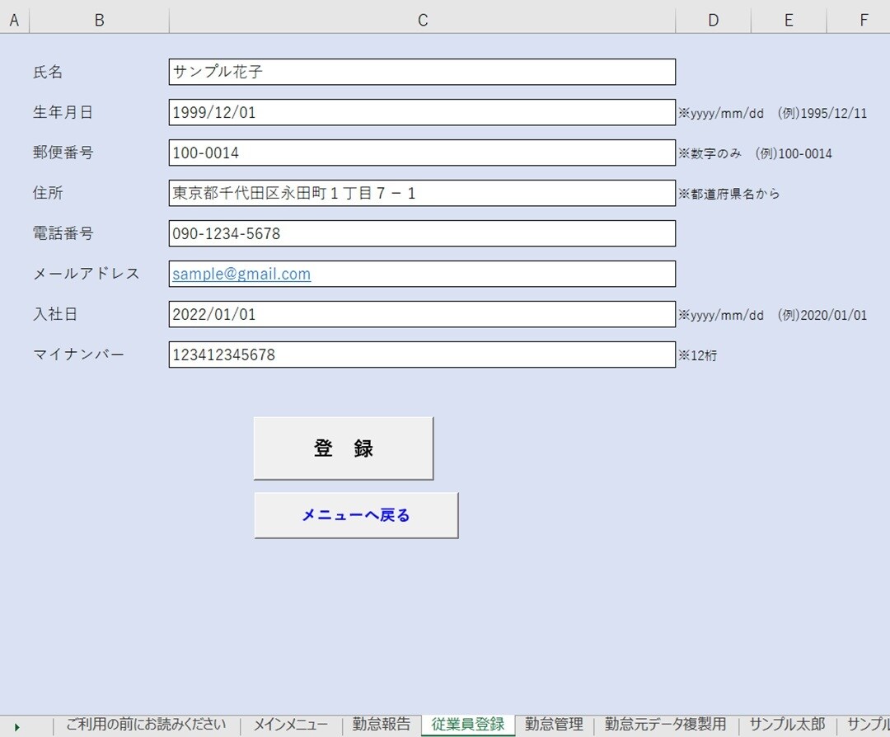Select the 郵便番号 field with 100-0014

point(422,153)
